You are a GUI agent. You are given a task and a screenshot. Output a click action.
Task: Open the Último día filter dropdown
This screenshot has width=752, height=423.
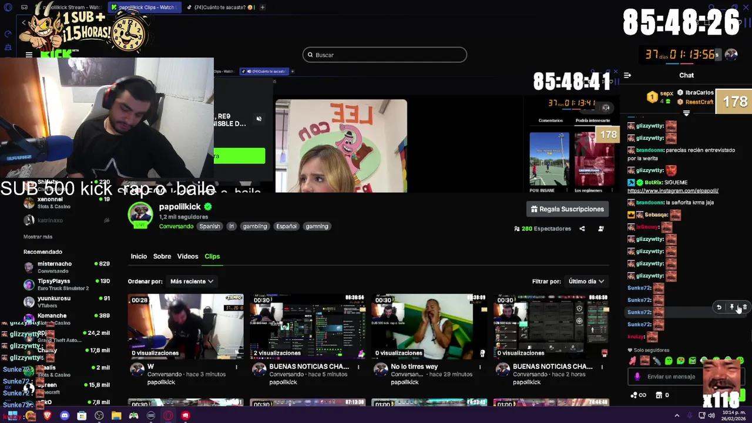tap(586, 281)
